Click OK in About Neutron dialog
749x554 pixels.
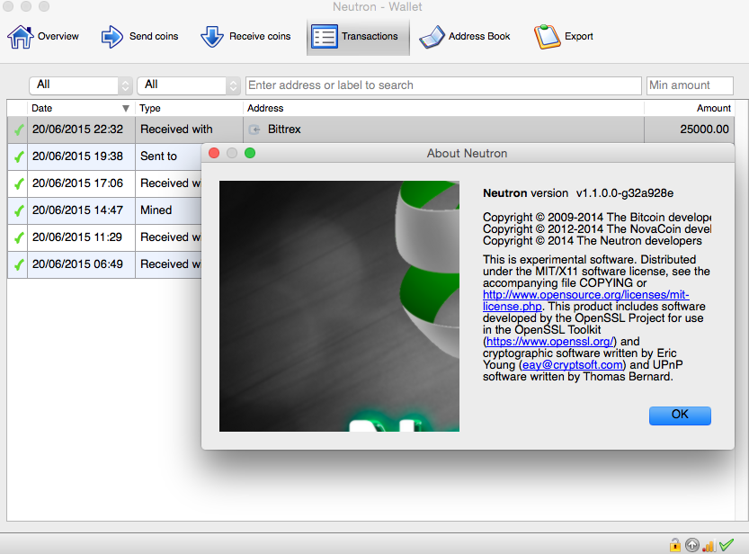(680, 415)
